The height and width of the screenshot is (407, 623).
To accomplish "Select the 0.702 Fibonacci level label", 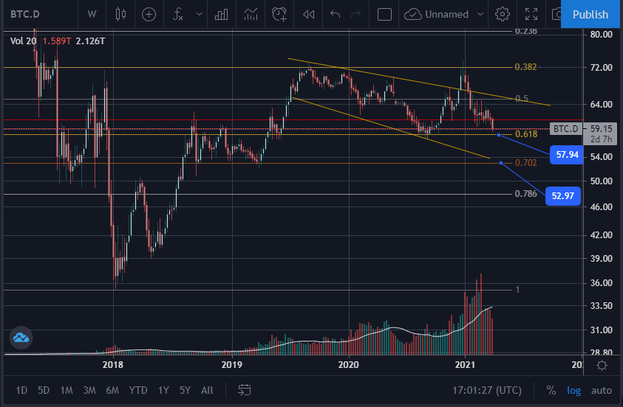I will tap(525, 163).
